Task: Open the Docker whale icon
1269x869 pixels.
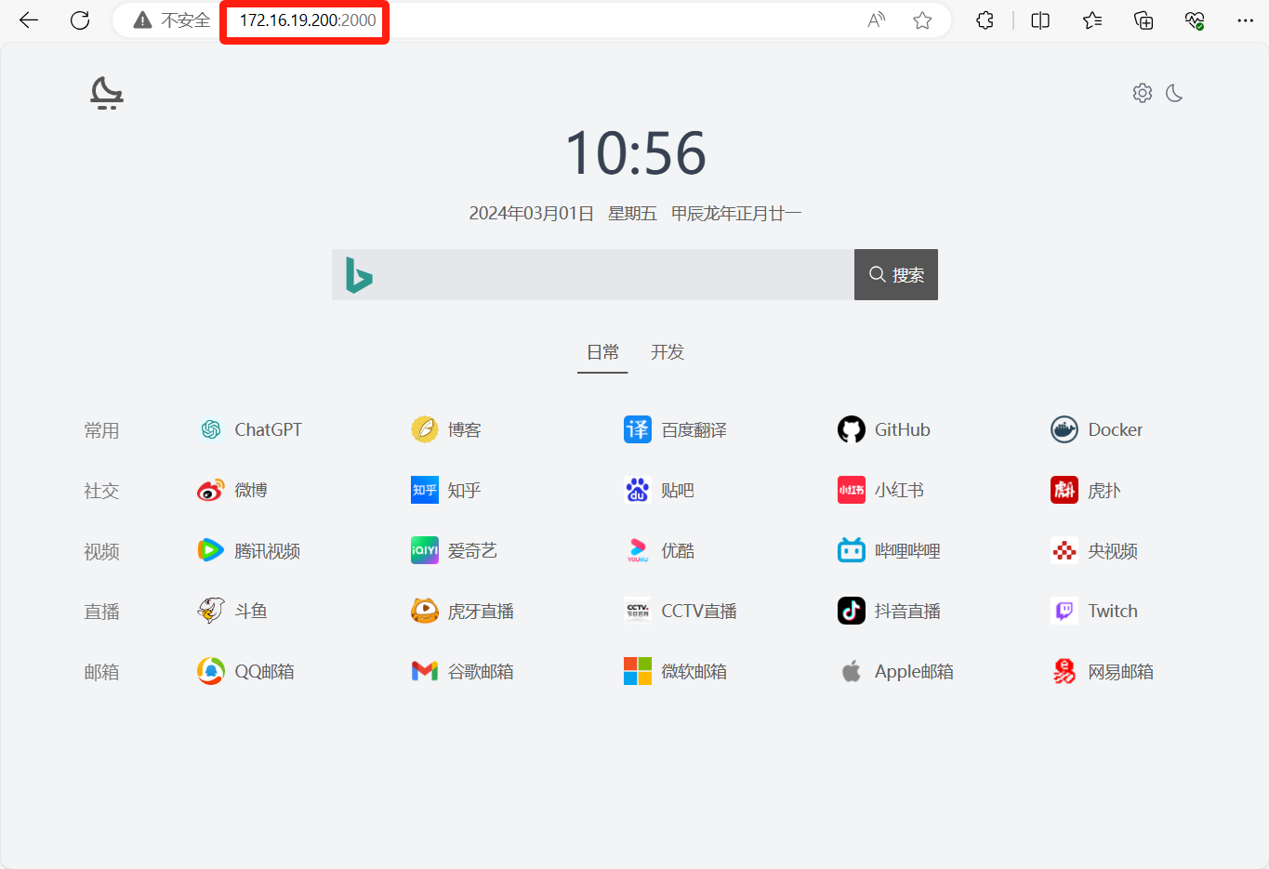Action: pos(1064,429)
